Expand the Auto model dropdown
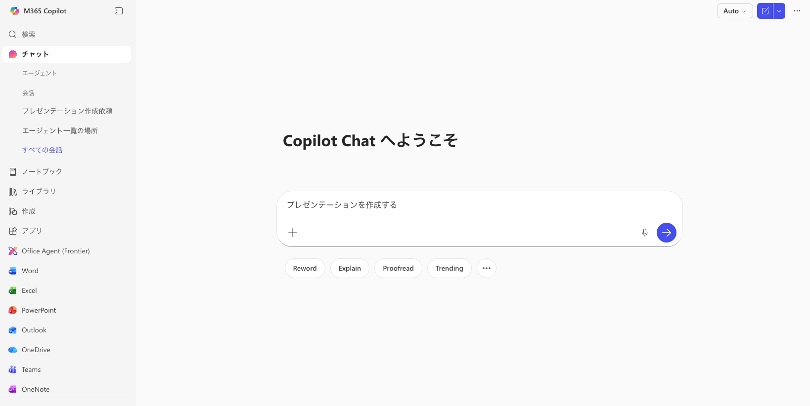Screen dimensions: 810x406 point(735,11)
